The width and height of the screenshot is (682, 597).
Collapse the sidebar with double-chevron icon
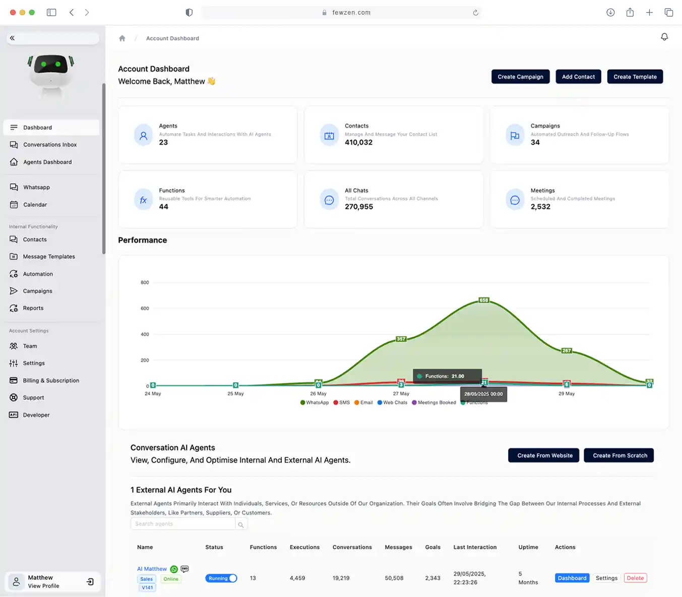click(x=12, y=38)
